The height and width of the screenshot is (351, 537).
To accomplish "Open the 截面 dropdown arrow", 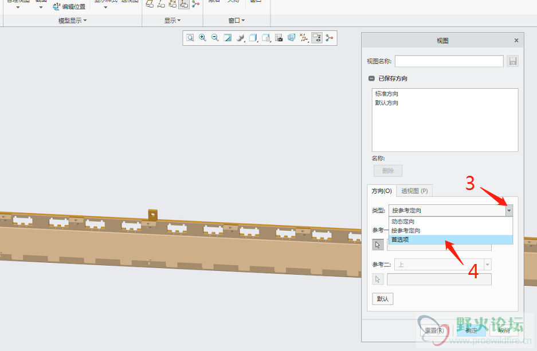I will (x=41, y=7).
